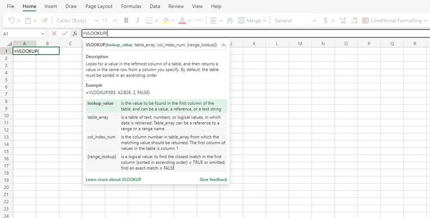Open Conditional Formatting menu

tap(395, 20)
